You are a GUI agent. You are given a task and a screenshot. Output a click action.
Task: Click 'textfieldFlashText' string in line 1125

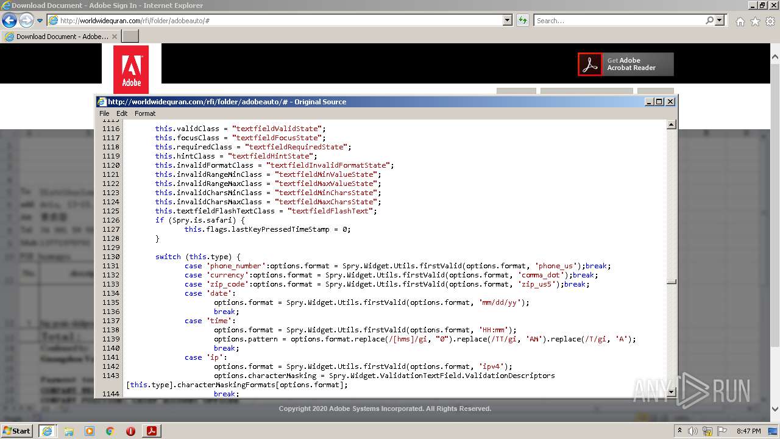pos(330,211)
